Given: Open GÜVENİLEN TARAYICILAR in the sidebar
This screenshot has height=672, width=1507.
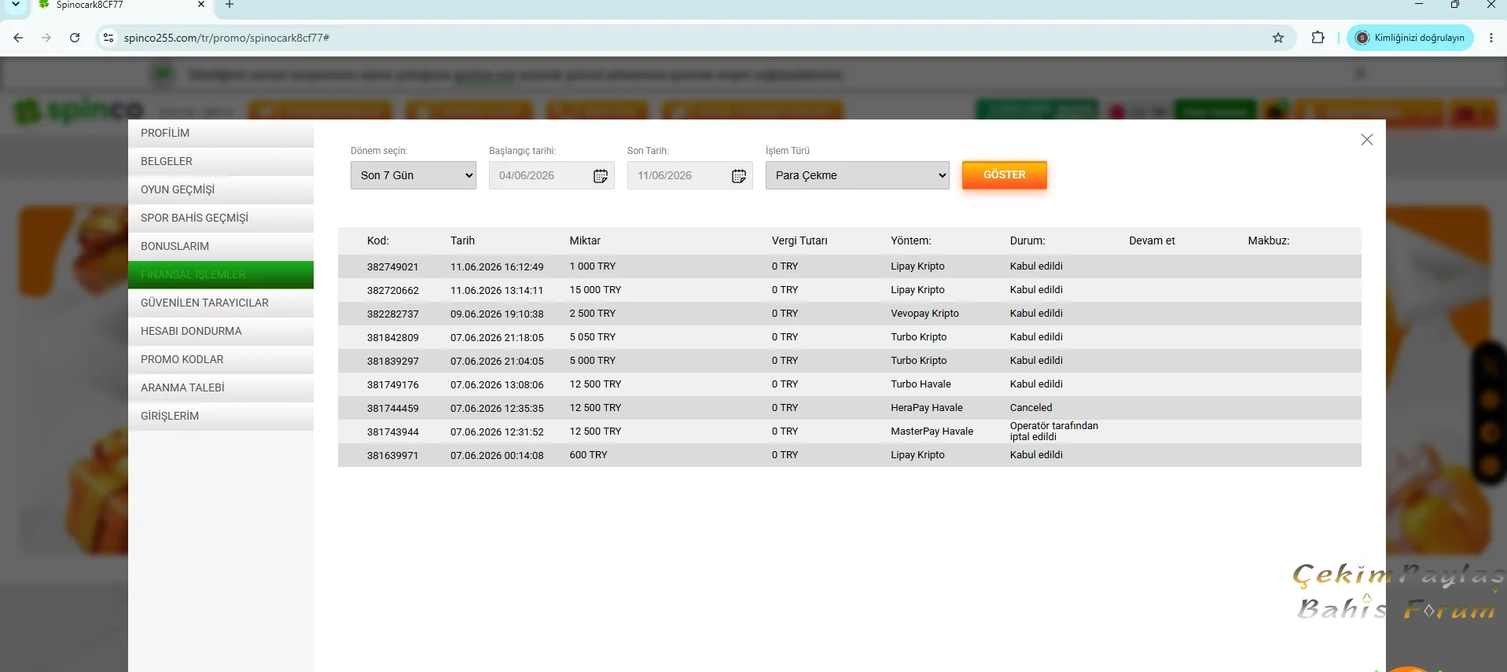Looking at the screenshot, I should point(221,303).
